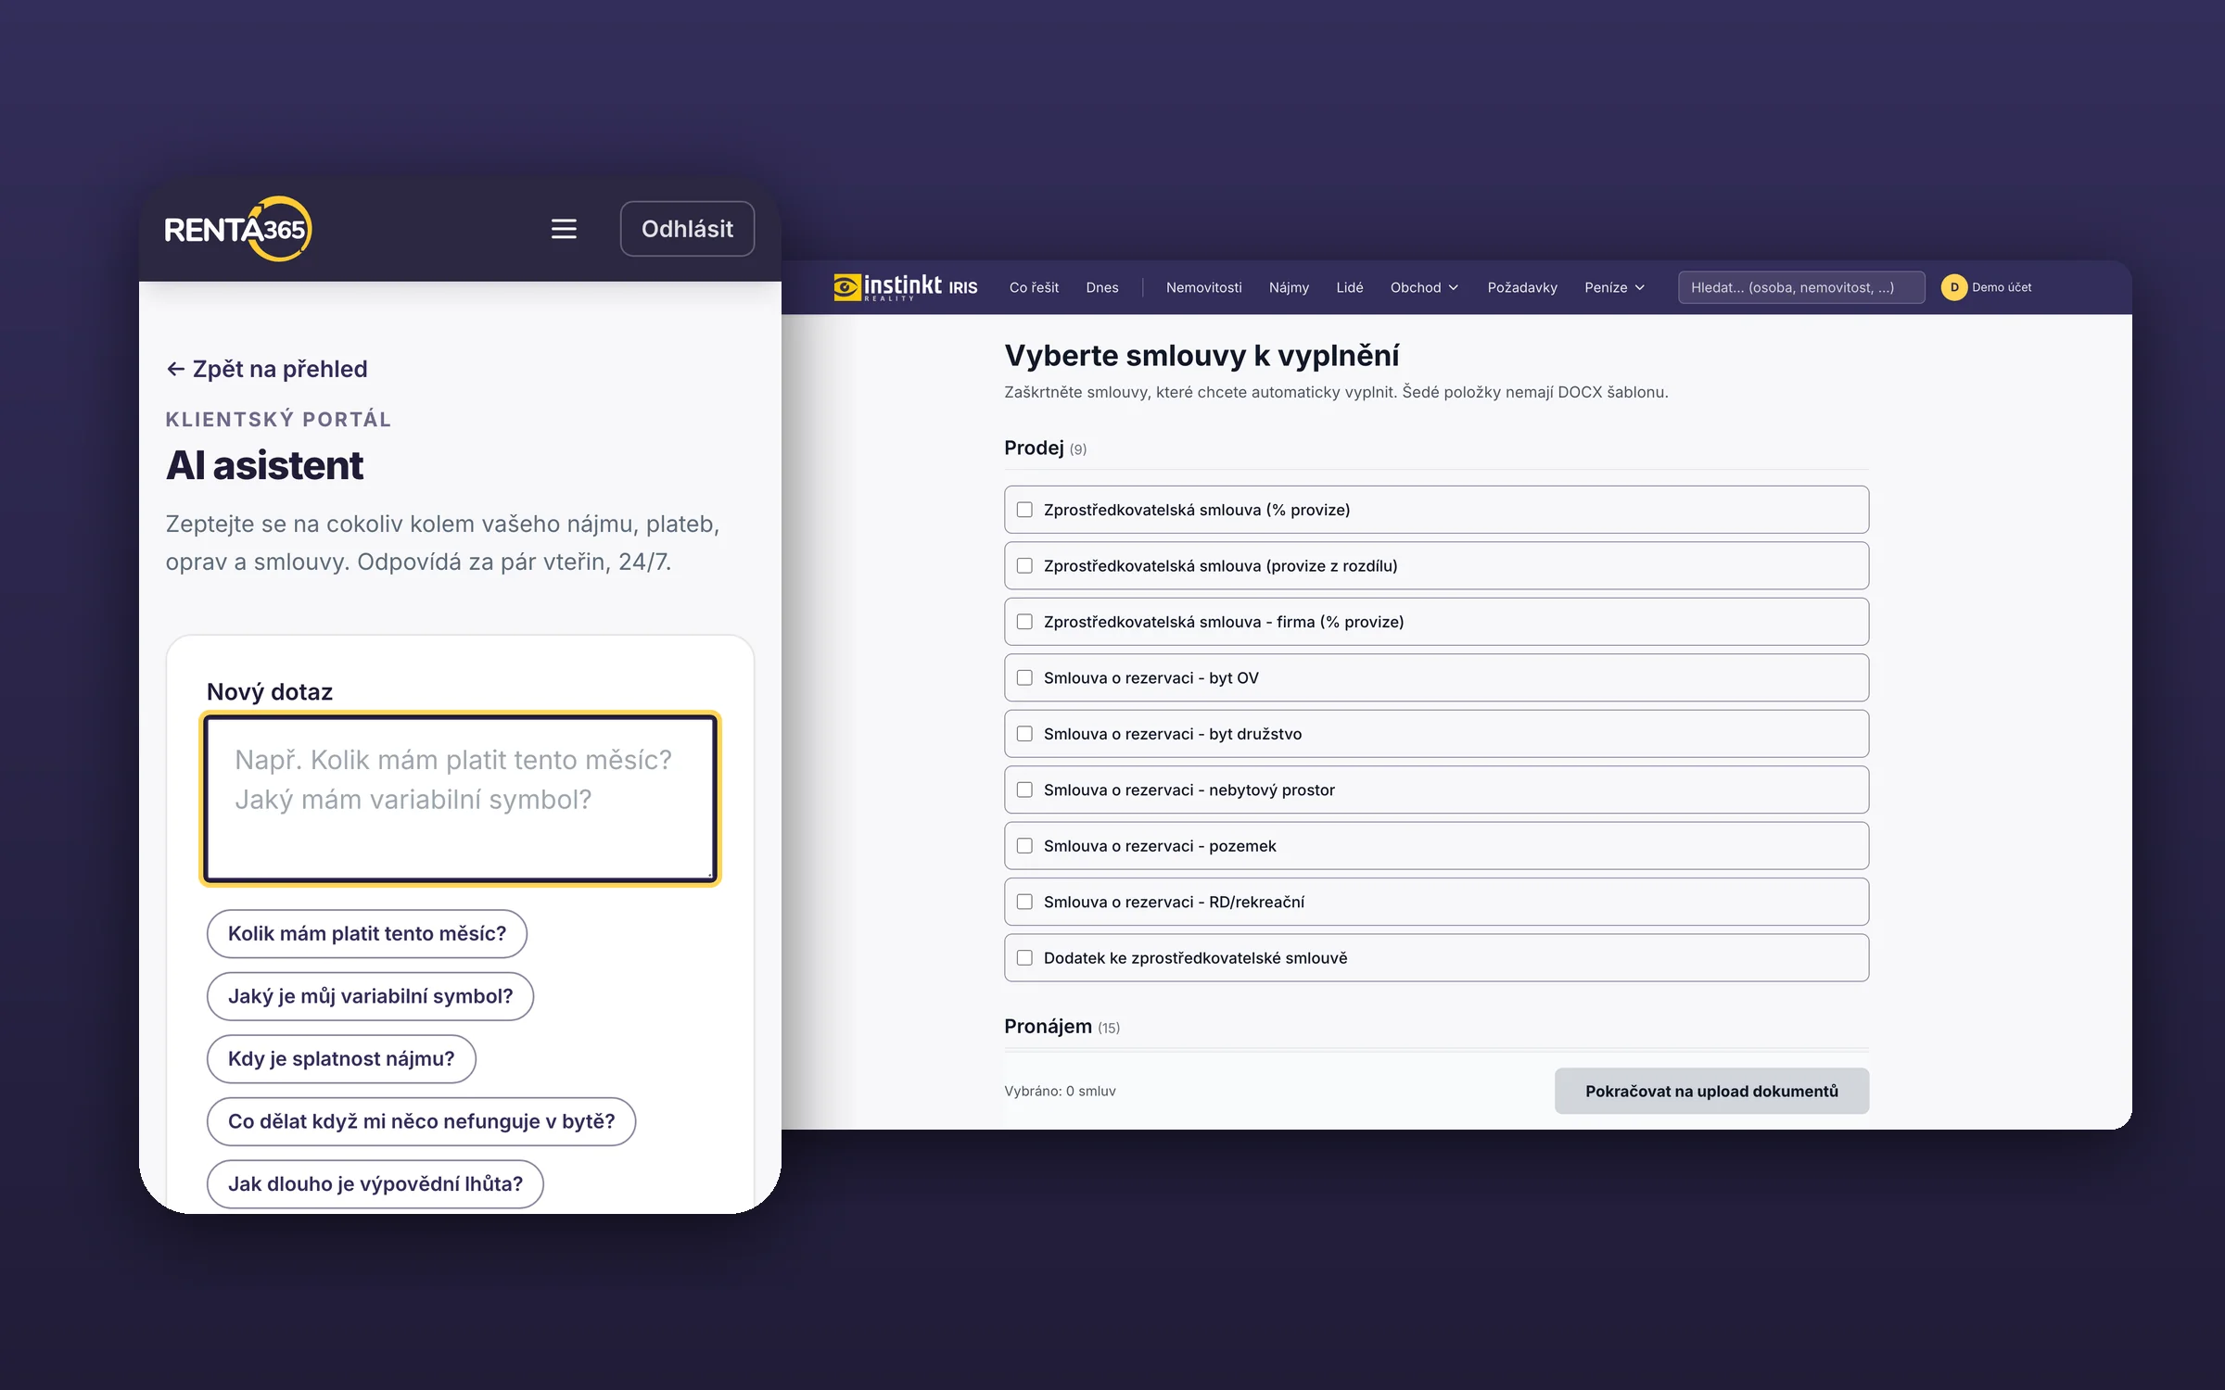Open Dnes in IRIS navigation

click(1101, 287)
